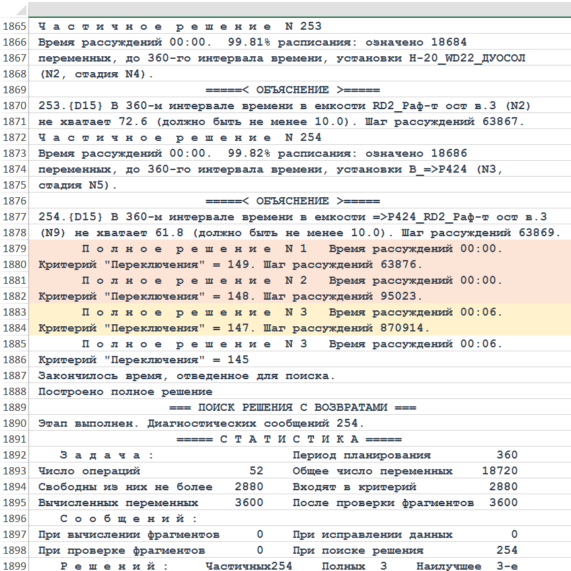Click 'Этап выполнен. Диагностических сообщений 254' cell
The image size is (571, 571).
(x=201, y=423)
